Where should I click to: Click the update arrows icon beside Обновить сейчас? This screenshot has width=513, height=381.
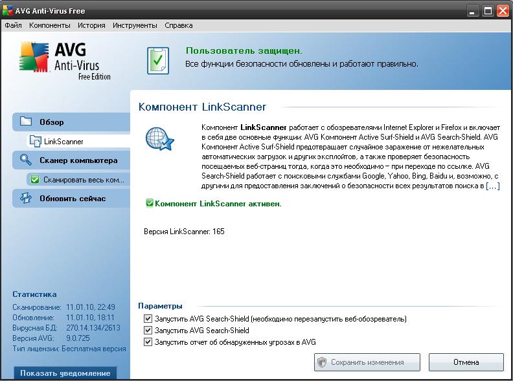(25, 198)
